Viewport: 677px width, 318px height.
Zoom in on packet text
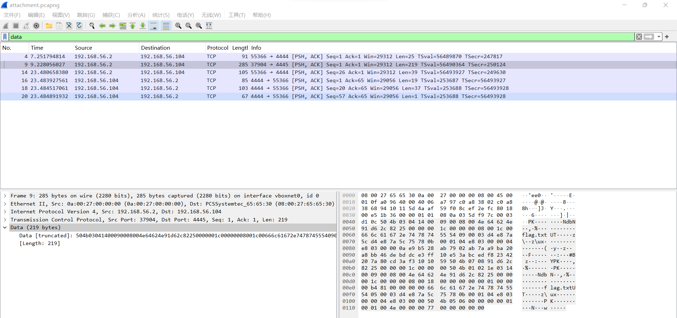click(x=178, y=26)
